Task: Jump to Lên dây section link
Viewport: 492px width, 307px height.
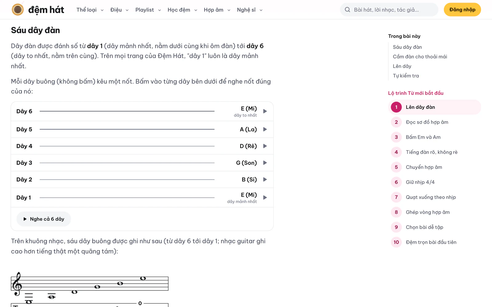Action: coord(402,66)
